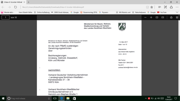Open the Rosenmontag 2016 bookmark
This screenshot has height=101, width=180.
click(x=89, y=12)
